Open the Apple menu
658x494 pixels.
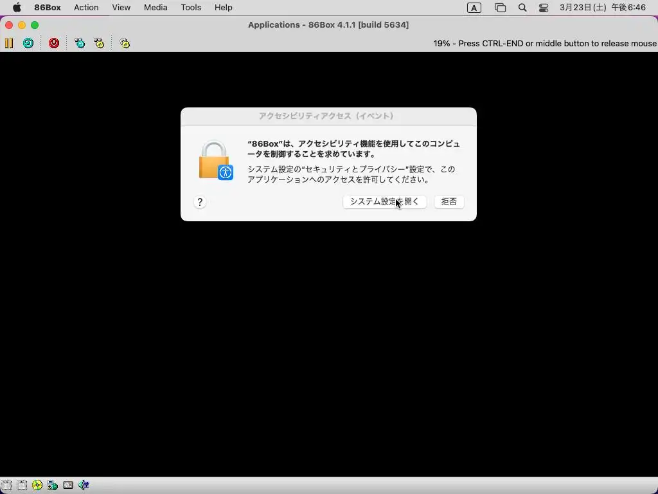[17, 8]
